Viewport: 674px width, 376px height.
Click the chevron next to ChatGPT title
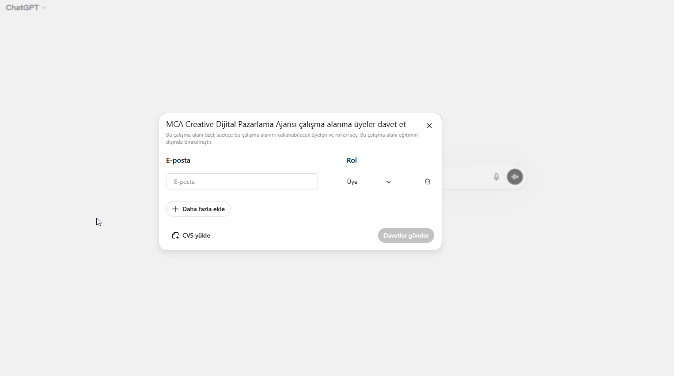point(44,7)
